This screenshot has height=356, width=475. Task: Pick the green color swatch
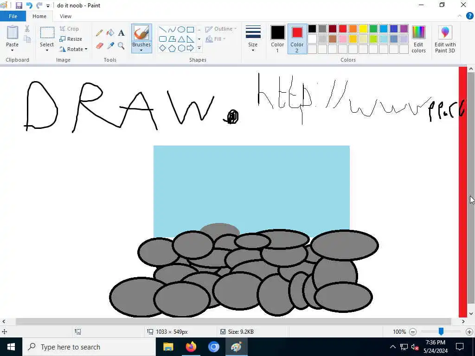pos(373,29)
